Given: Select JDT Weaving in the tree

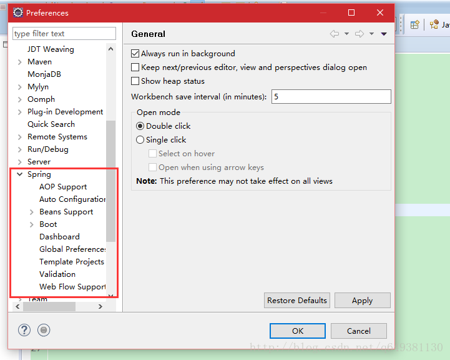Looking at the screenshot, I should click(x=51, y=49).
